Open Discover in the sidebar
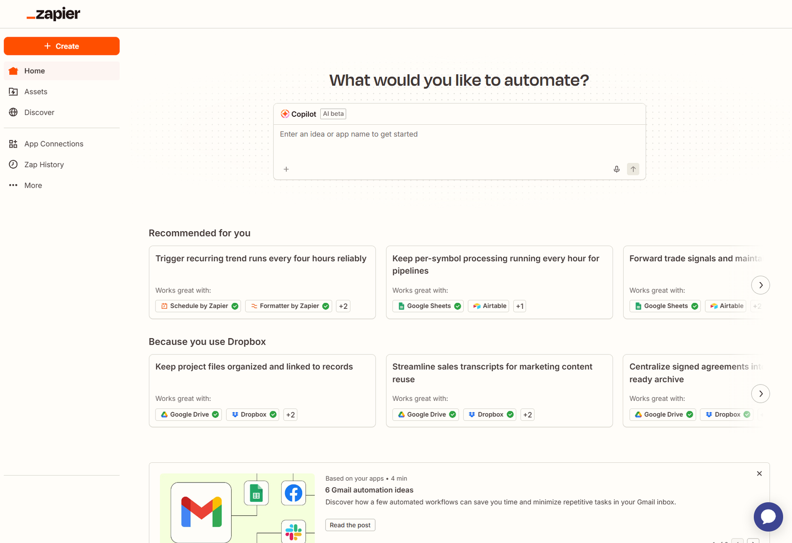Viewport: 792px width, 543px height. pos(39,112)
